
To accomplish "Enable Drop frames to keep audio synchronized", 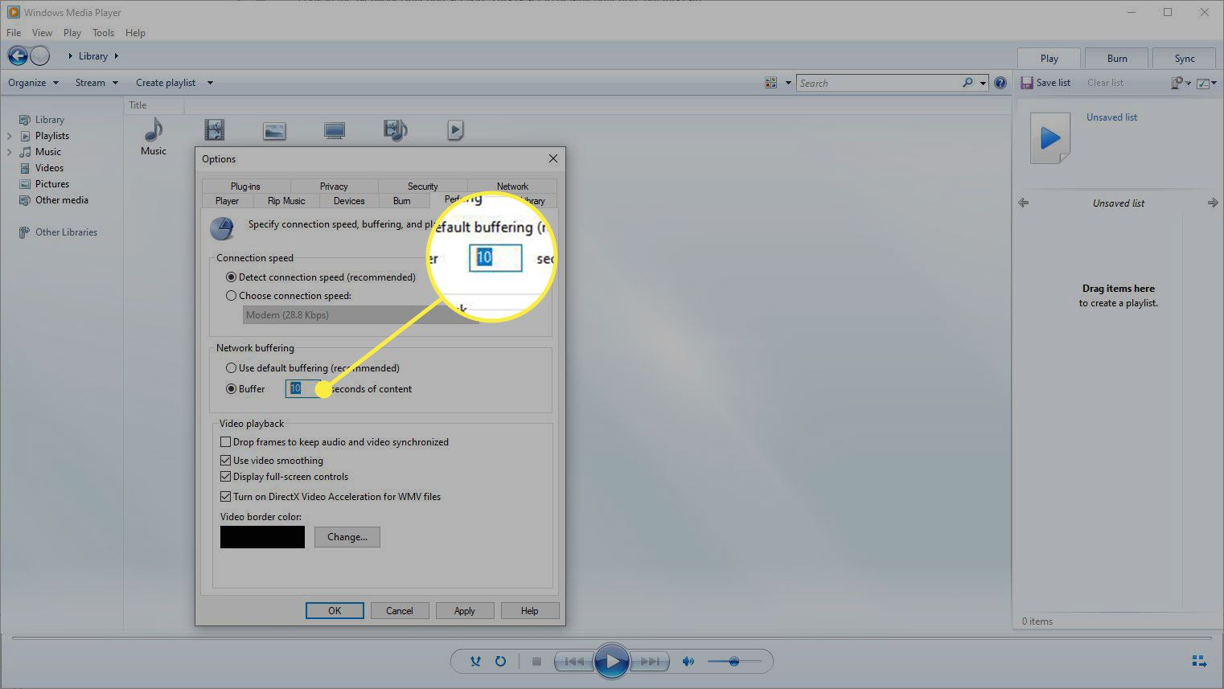I will click(x=226, y=441).
